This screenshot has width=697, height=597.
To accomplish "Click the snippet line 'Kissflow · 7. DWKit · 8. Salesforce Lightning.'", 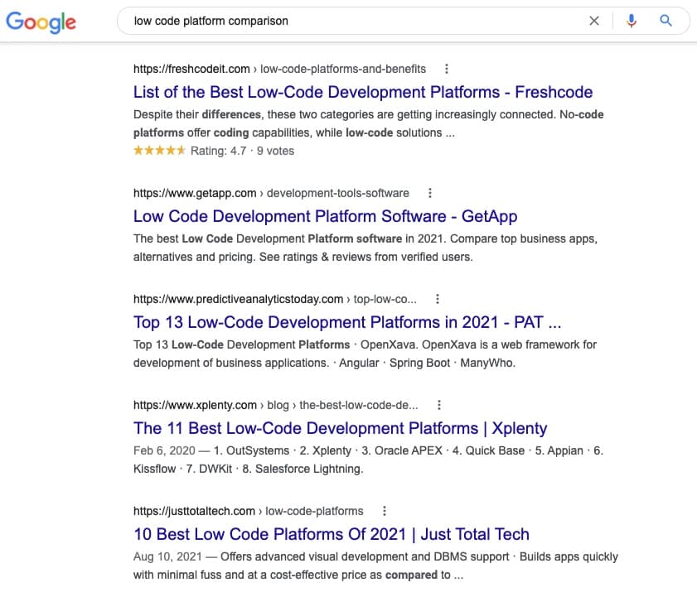I will coord(248,469).
